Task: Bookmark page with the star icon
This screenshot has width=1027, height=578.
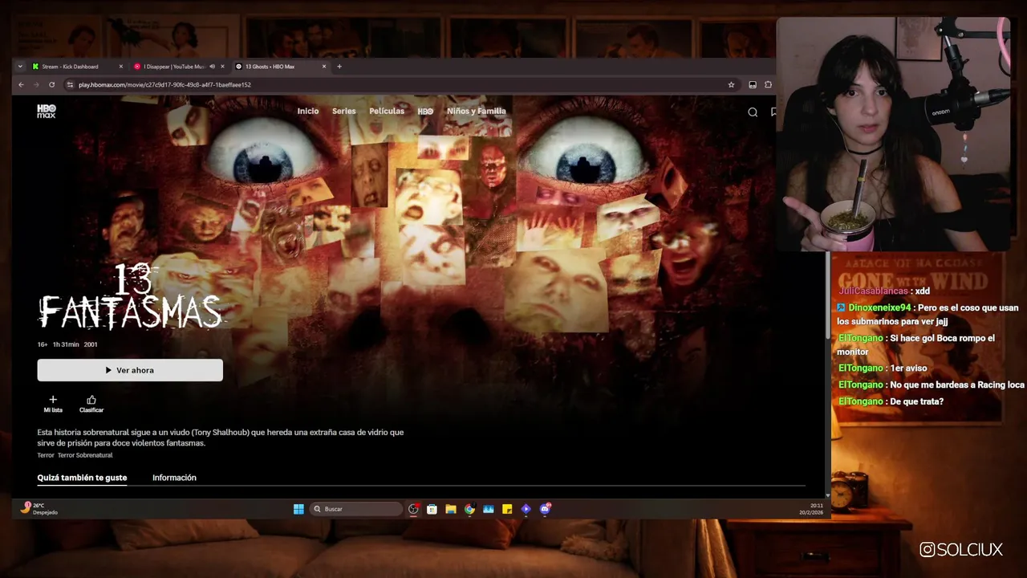Action: [x=731, y=84]
